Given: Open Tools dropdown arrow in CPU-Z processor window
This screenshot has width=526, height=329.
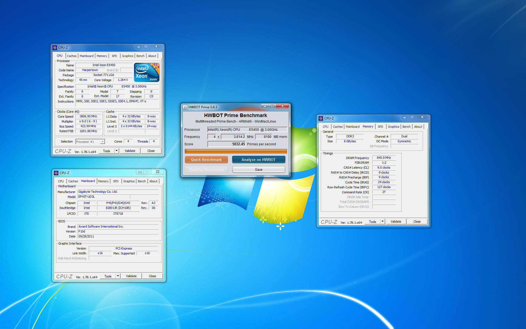Looking at the screenshot, I should (x=116, y=151).
